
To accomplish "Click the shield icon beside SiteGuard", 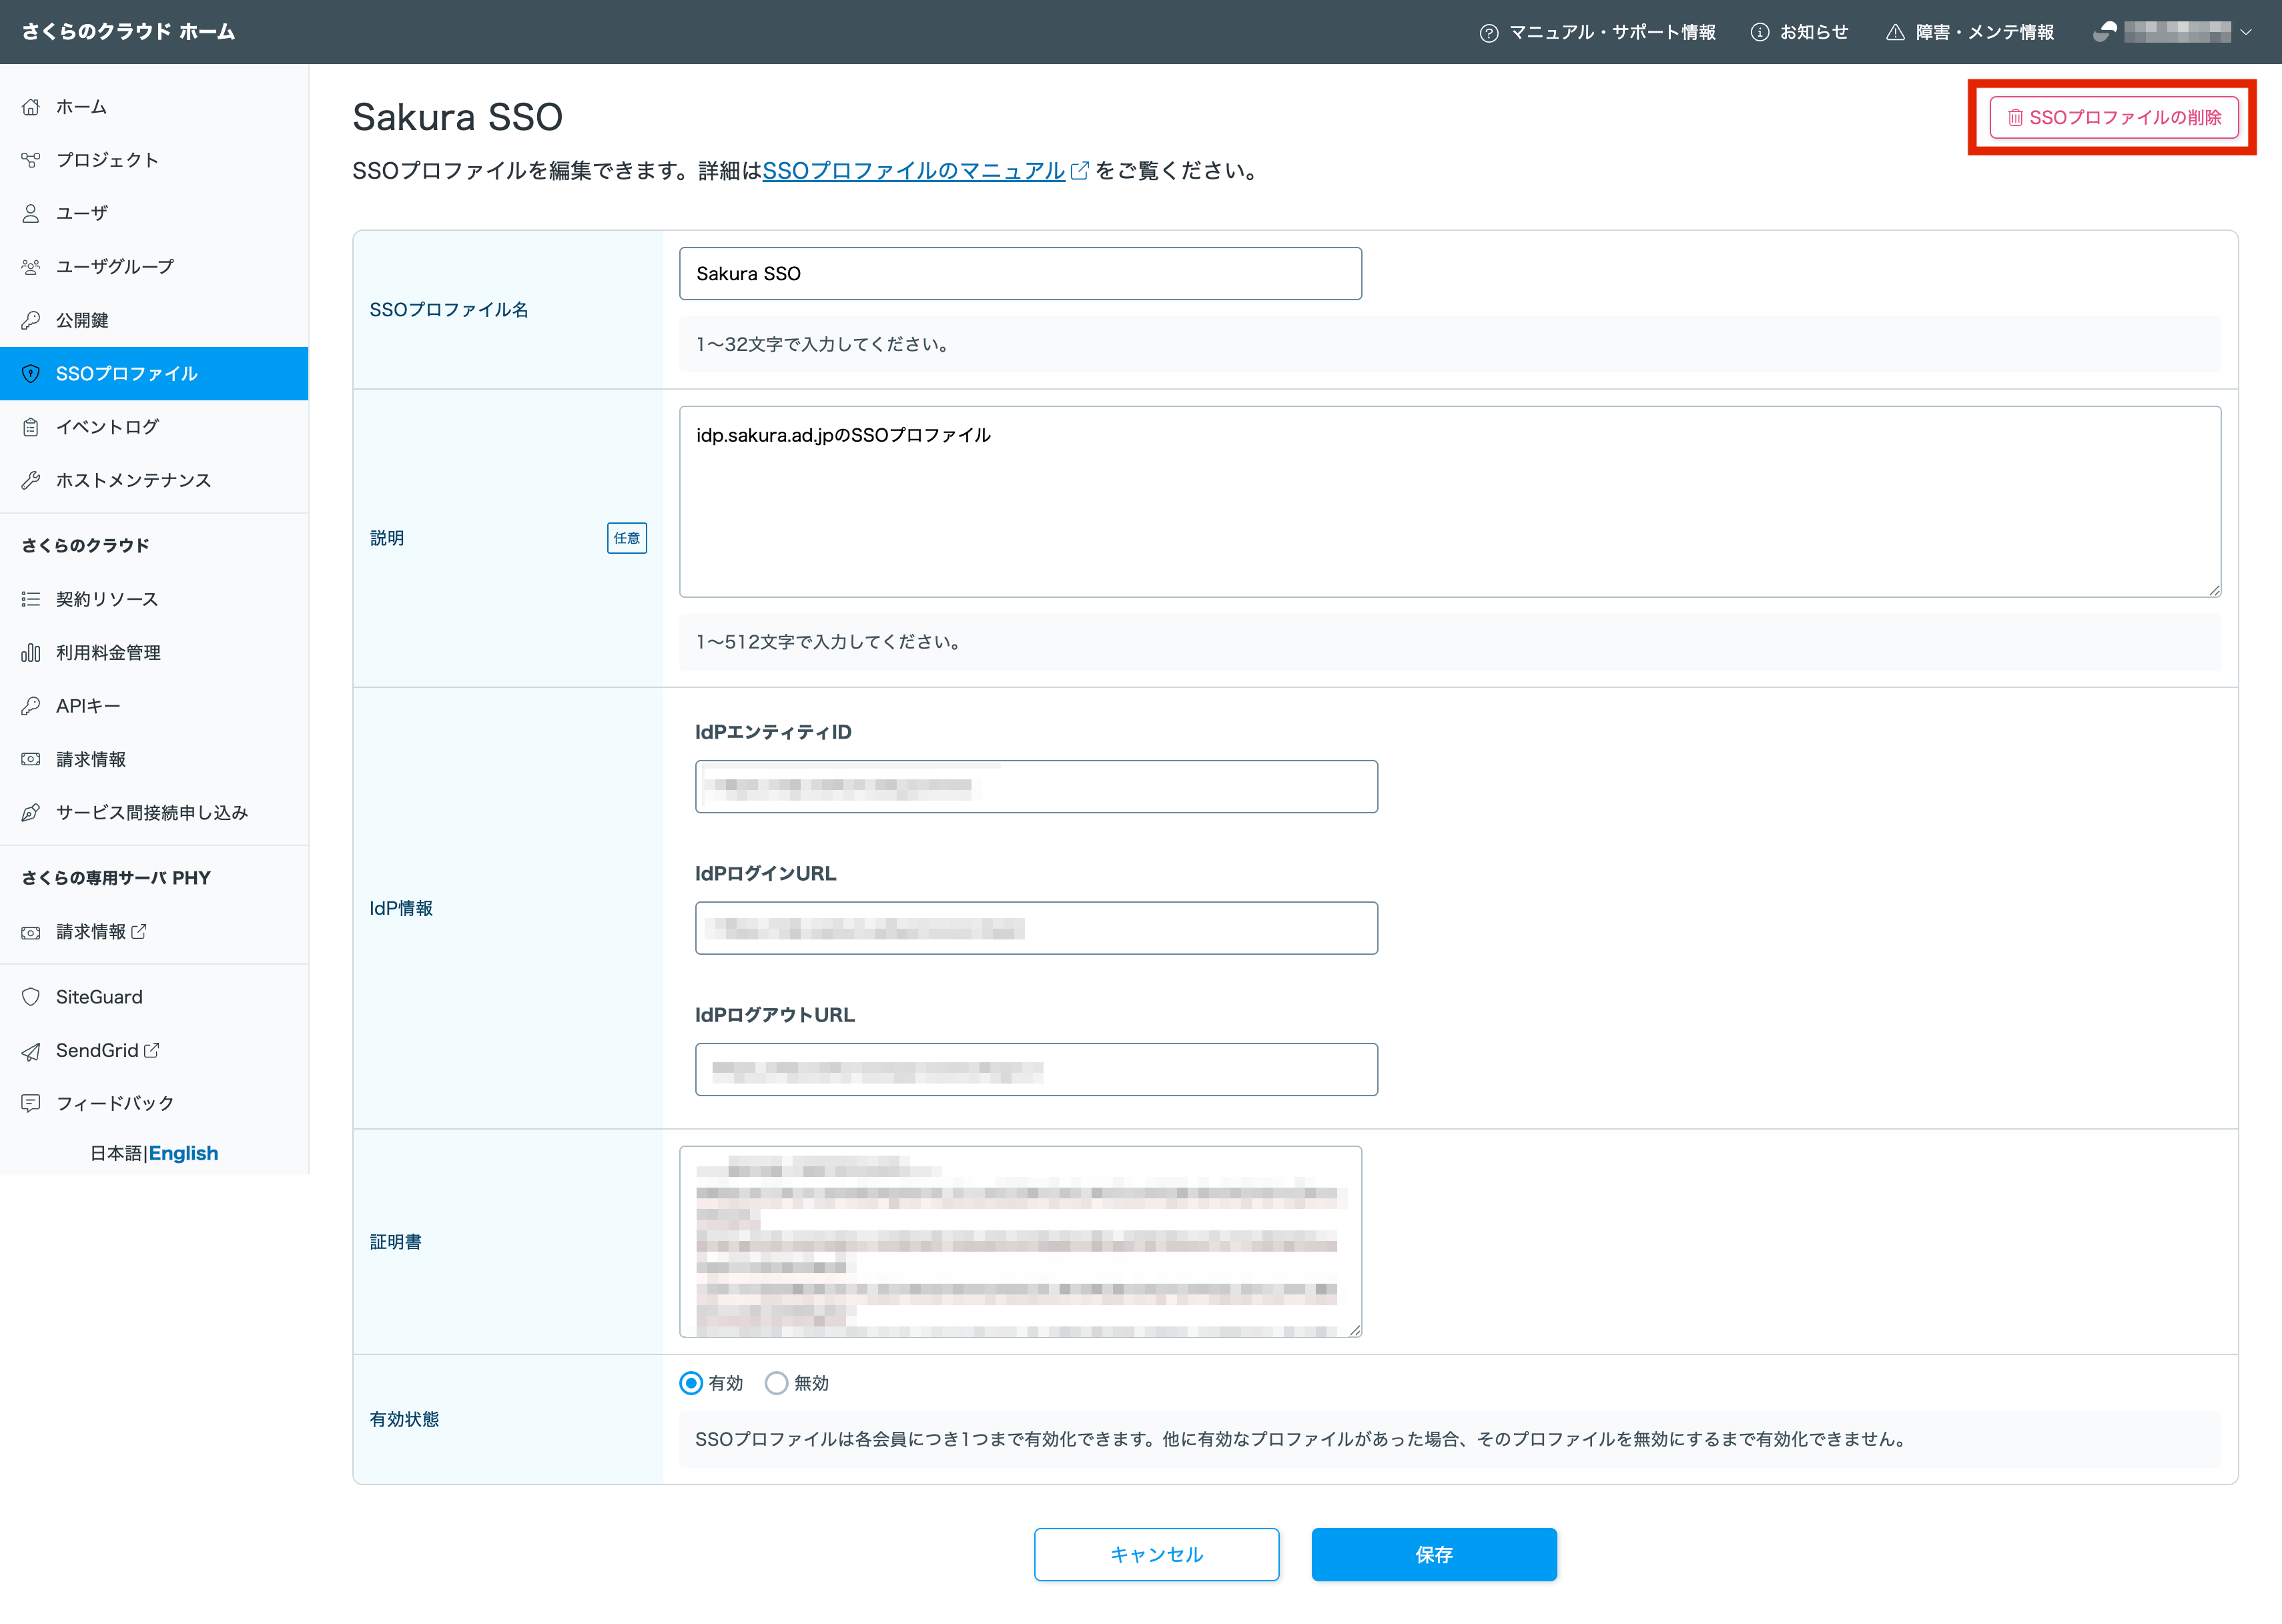I will point(31,997).
